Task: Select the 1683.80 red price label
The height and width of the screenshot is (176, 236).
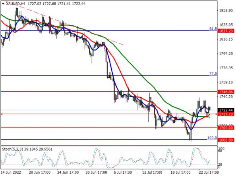Action: [226, 140]
